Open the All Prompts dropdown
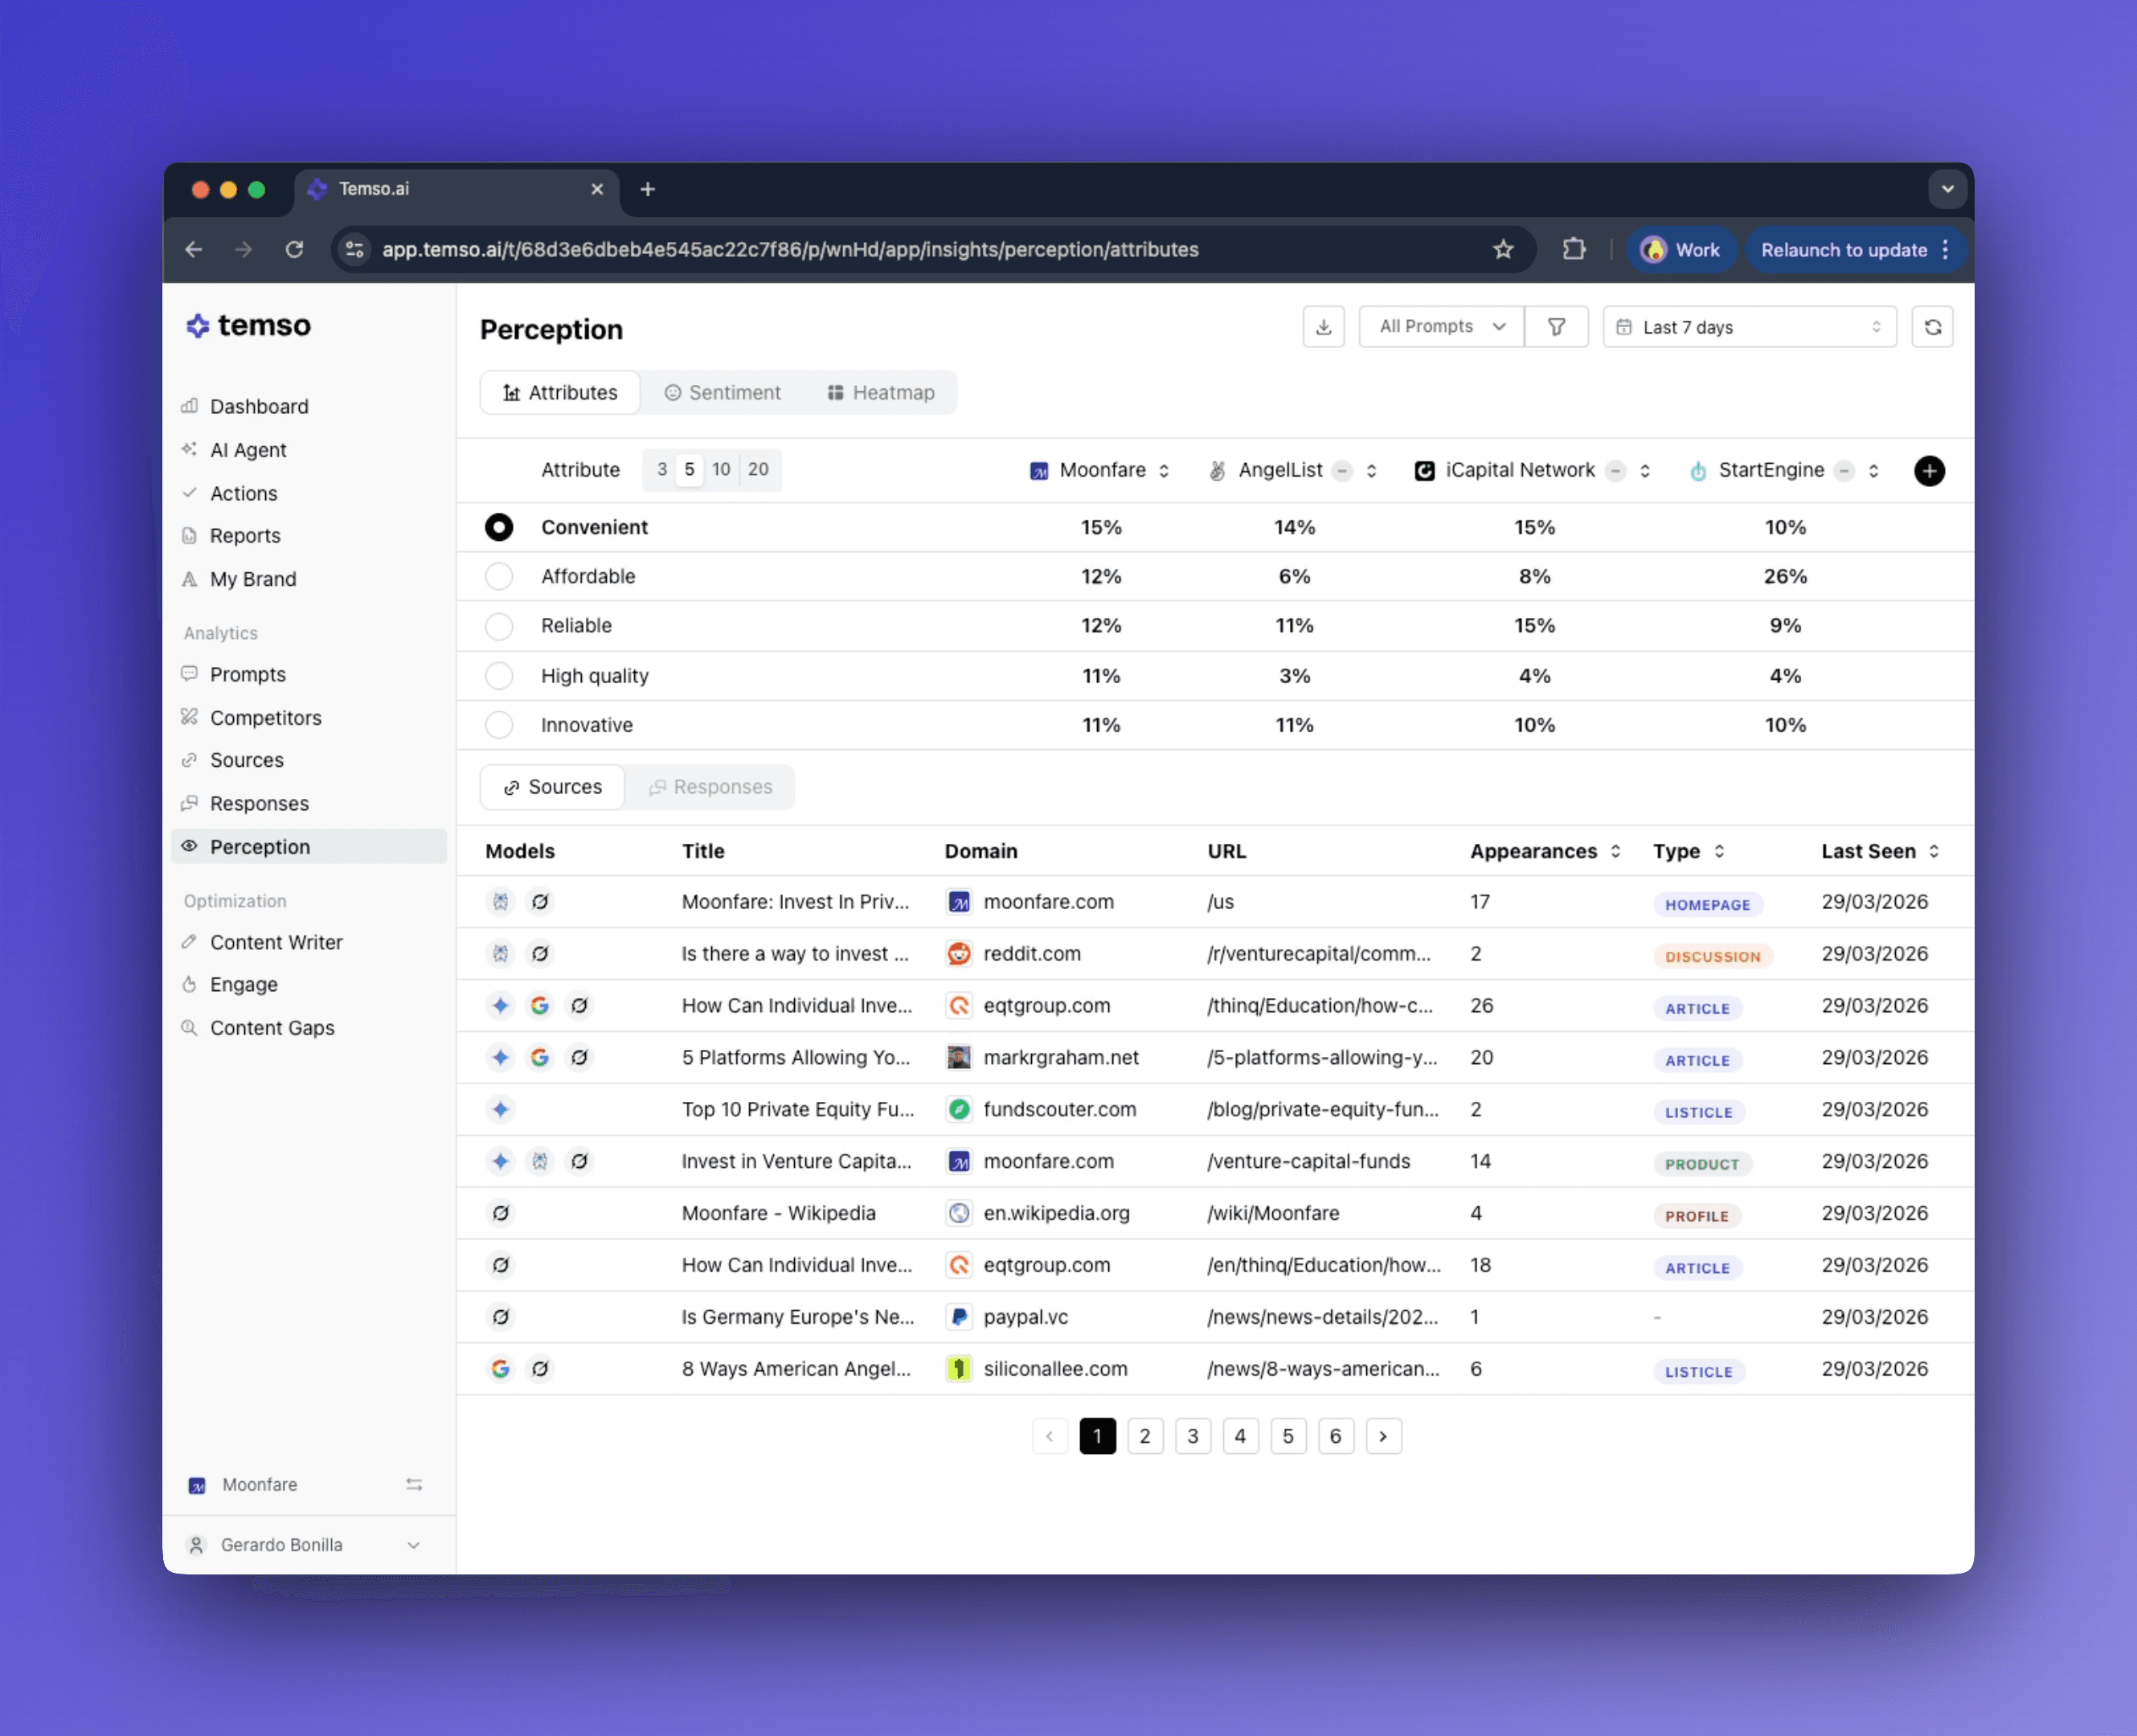This screenshot has width=2137, height=1736. [1441, 327]
